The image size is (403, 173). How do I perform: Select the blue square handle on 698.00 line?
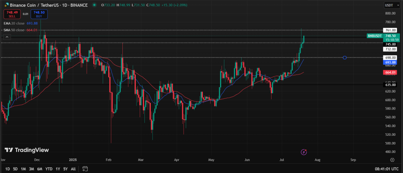[345, 57]
